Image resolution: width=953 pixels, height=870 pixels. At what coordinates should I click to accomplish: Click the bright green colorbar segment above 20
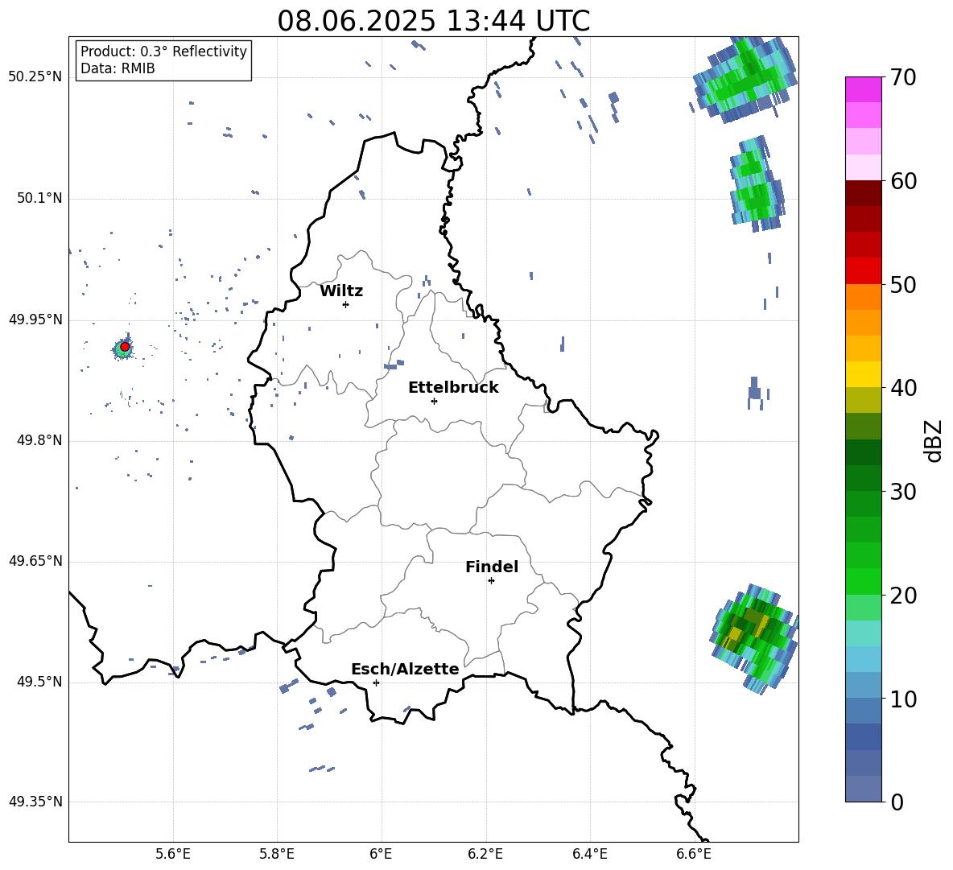pyautogui.click(x=863, y=581)
